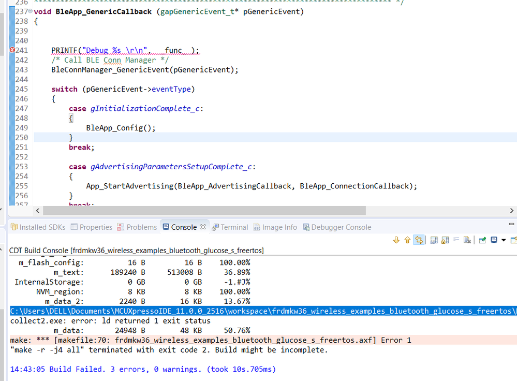517x381 pixels.
Task: Click 'gInitializationComplete_c' case label
Action: click(145, 109)
